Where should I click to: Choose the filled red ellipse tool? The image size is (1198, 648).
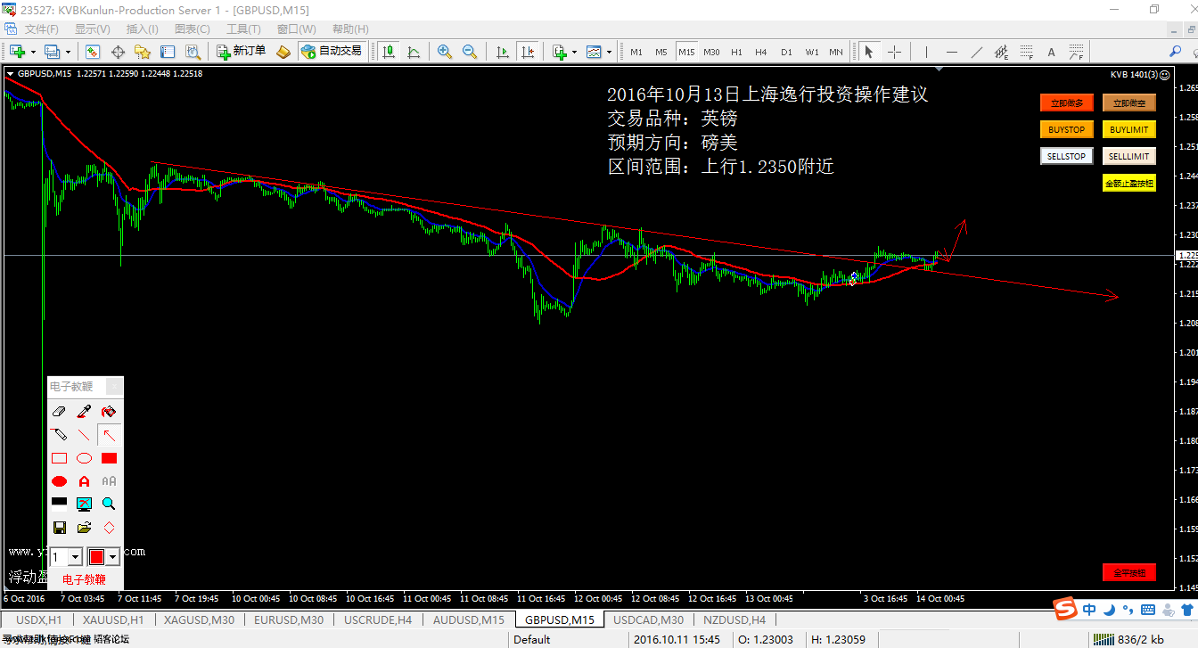click(x=59, y=481)
